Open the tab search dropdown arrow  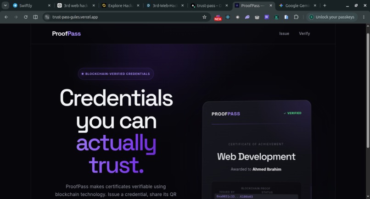point(5,6)
